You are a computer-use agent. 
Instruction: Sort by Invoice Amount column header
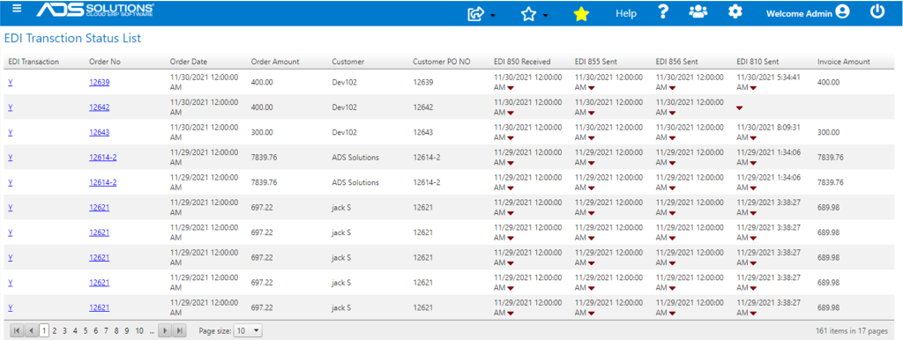coord(844,62)
